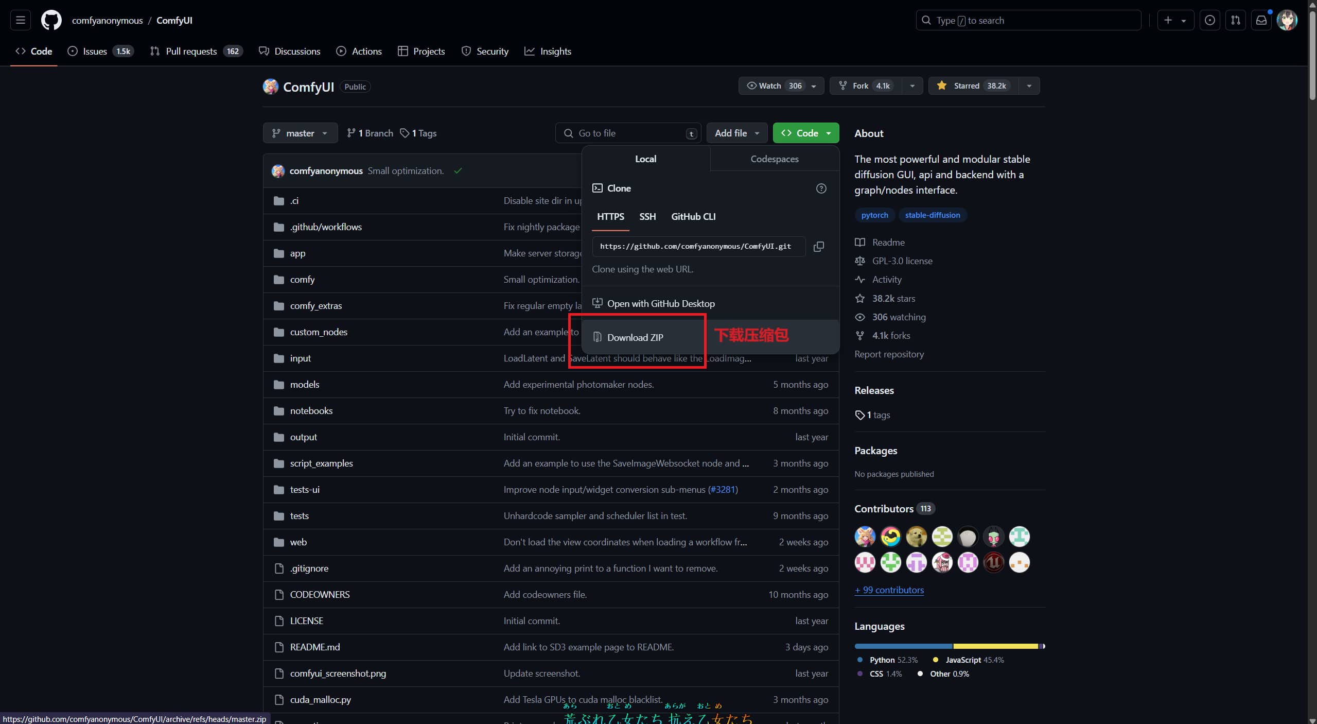Screen dimensions: 1317x724
Task: Open the + 99 contributors link
Action: coord(889,590)
